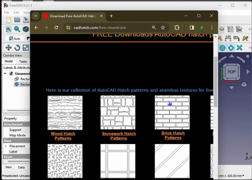Viewport: 252px width, 180px height.
Task: Click the open folder icon in FreeCAD
Action: pos(17,20)
